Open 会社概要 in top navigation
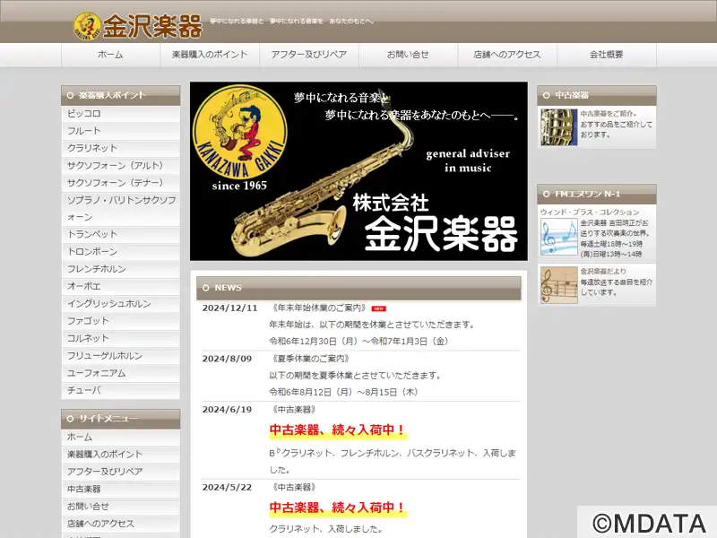Viewport: 717px width, 538px height. point(607,55)
